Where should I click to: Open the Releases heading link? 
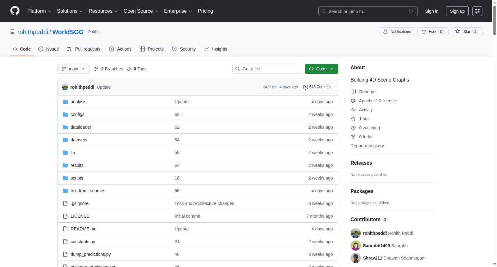[x=361, y=163]
